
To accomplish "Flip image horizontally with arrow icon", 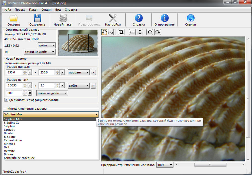I will click(x=132, y=32).
